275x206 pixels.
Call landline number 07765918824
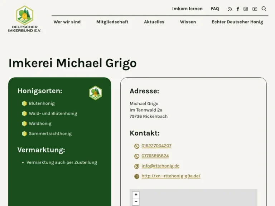click(155, 156)
